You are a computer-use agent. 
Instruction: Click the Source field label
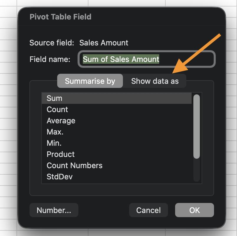52,43
